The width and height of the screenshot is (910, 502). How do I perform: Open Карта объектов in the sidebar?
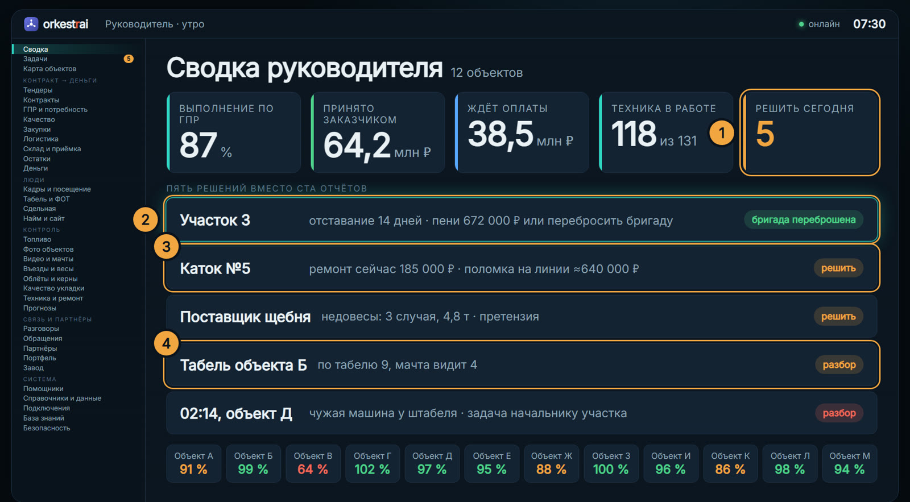[x=49, y=69]
